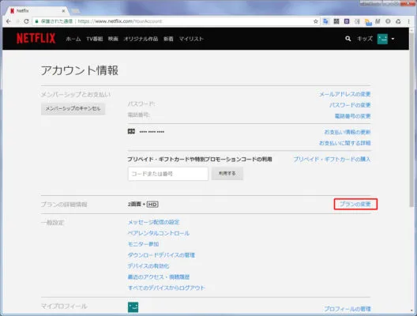Close the Netflix browser tab
The height and width of the screenshot is (316, 417).
63,11
